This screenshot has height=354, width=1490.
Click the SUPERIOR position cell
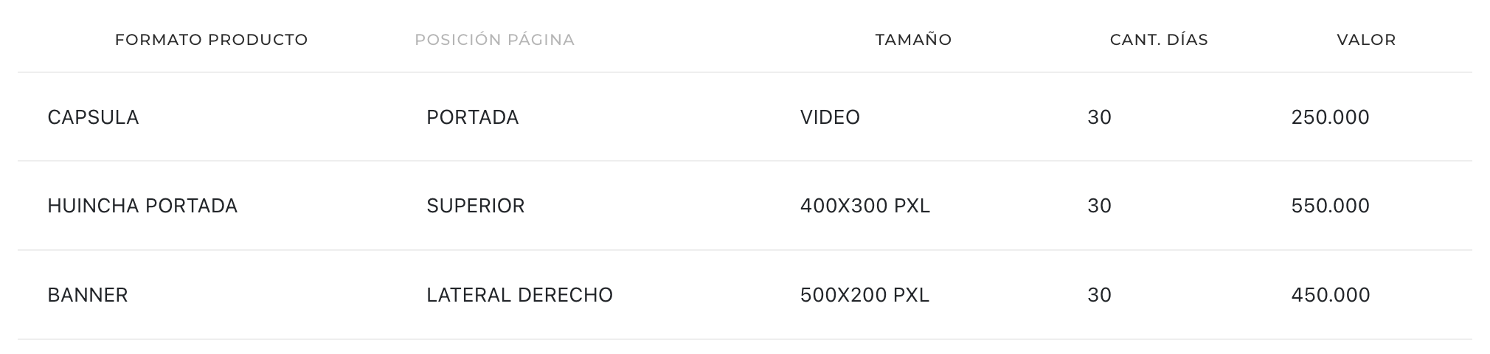(476, 206)
